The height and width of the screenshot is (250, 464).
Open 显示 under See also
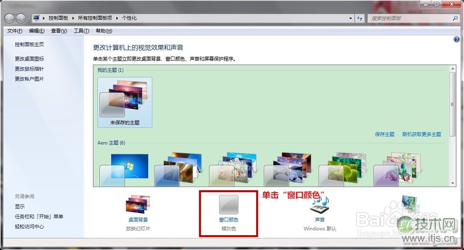[x=20, y=206]
